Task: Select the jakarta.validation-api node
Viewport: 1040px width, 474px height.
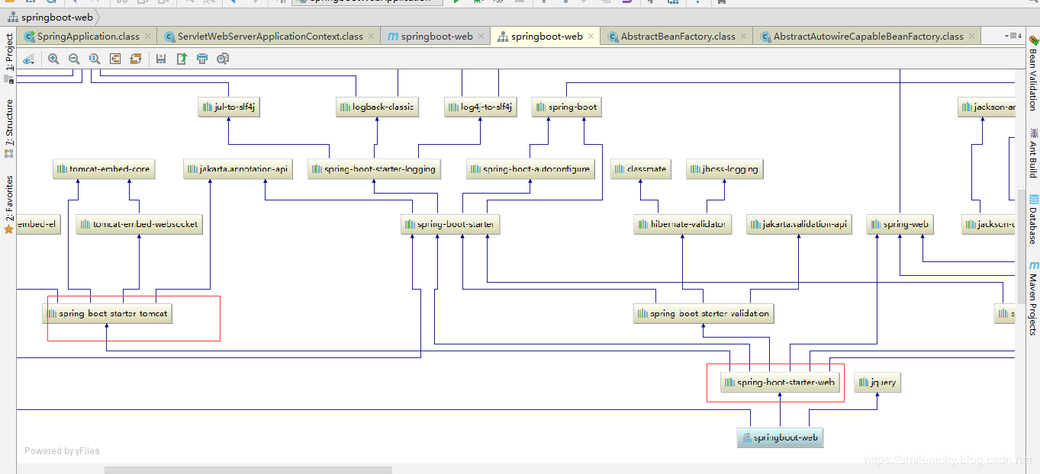Action: point(799,225)
